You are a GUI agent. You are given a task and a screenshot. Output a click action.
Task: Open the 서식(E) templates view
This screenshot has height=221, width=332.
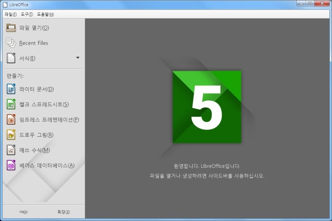[27, 58]
